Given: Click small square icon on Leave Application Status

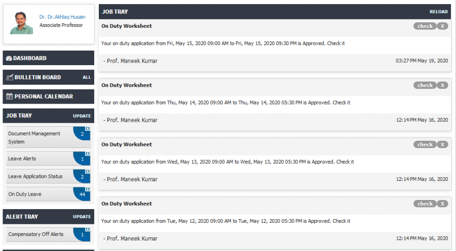Looking at the screenshot, I should 87,171.
